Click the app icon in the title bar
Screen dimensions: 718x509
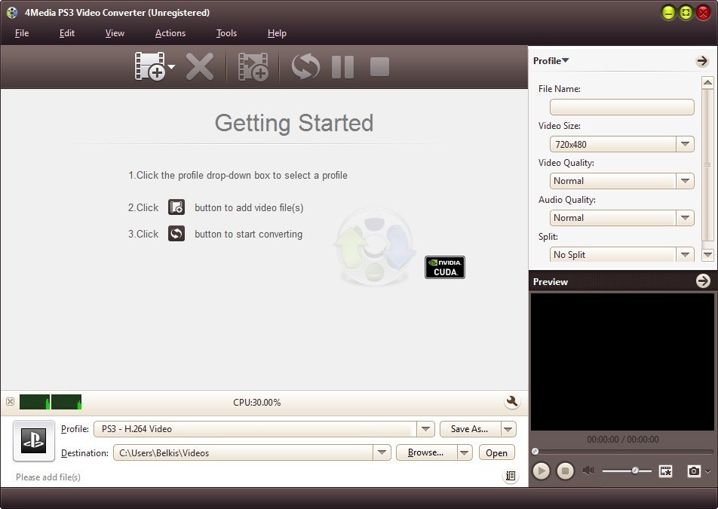[x=12, y=12]
